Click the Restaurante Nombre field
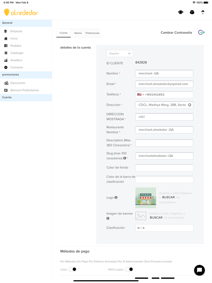The image size is (212, 283). point(164,130)
